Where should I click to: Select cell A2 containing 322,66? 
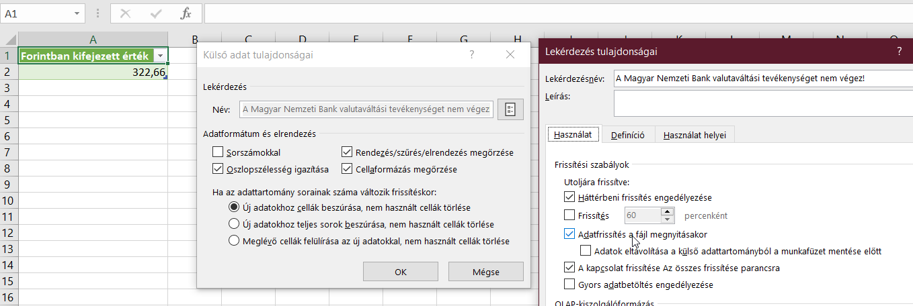point(93,72)
